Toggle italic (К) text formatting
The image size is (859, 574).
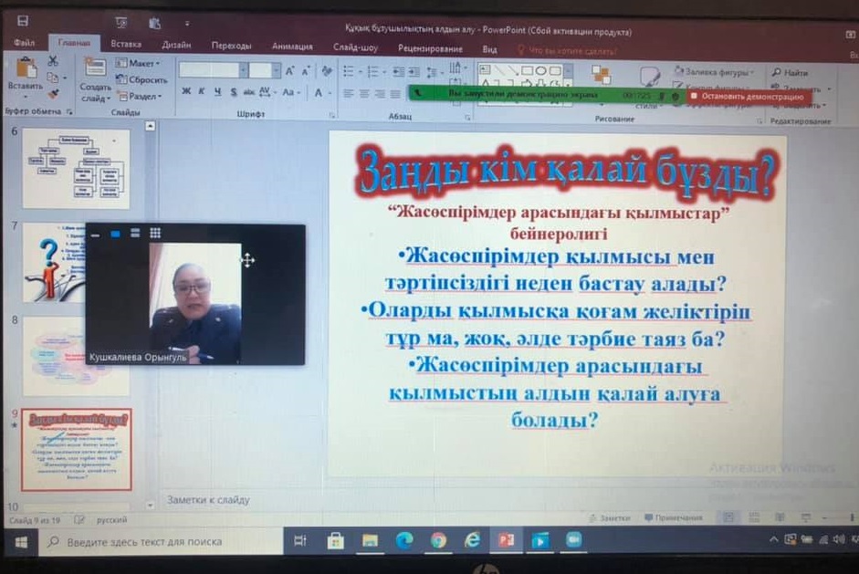203,92
